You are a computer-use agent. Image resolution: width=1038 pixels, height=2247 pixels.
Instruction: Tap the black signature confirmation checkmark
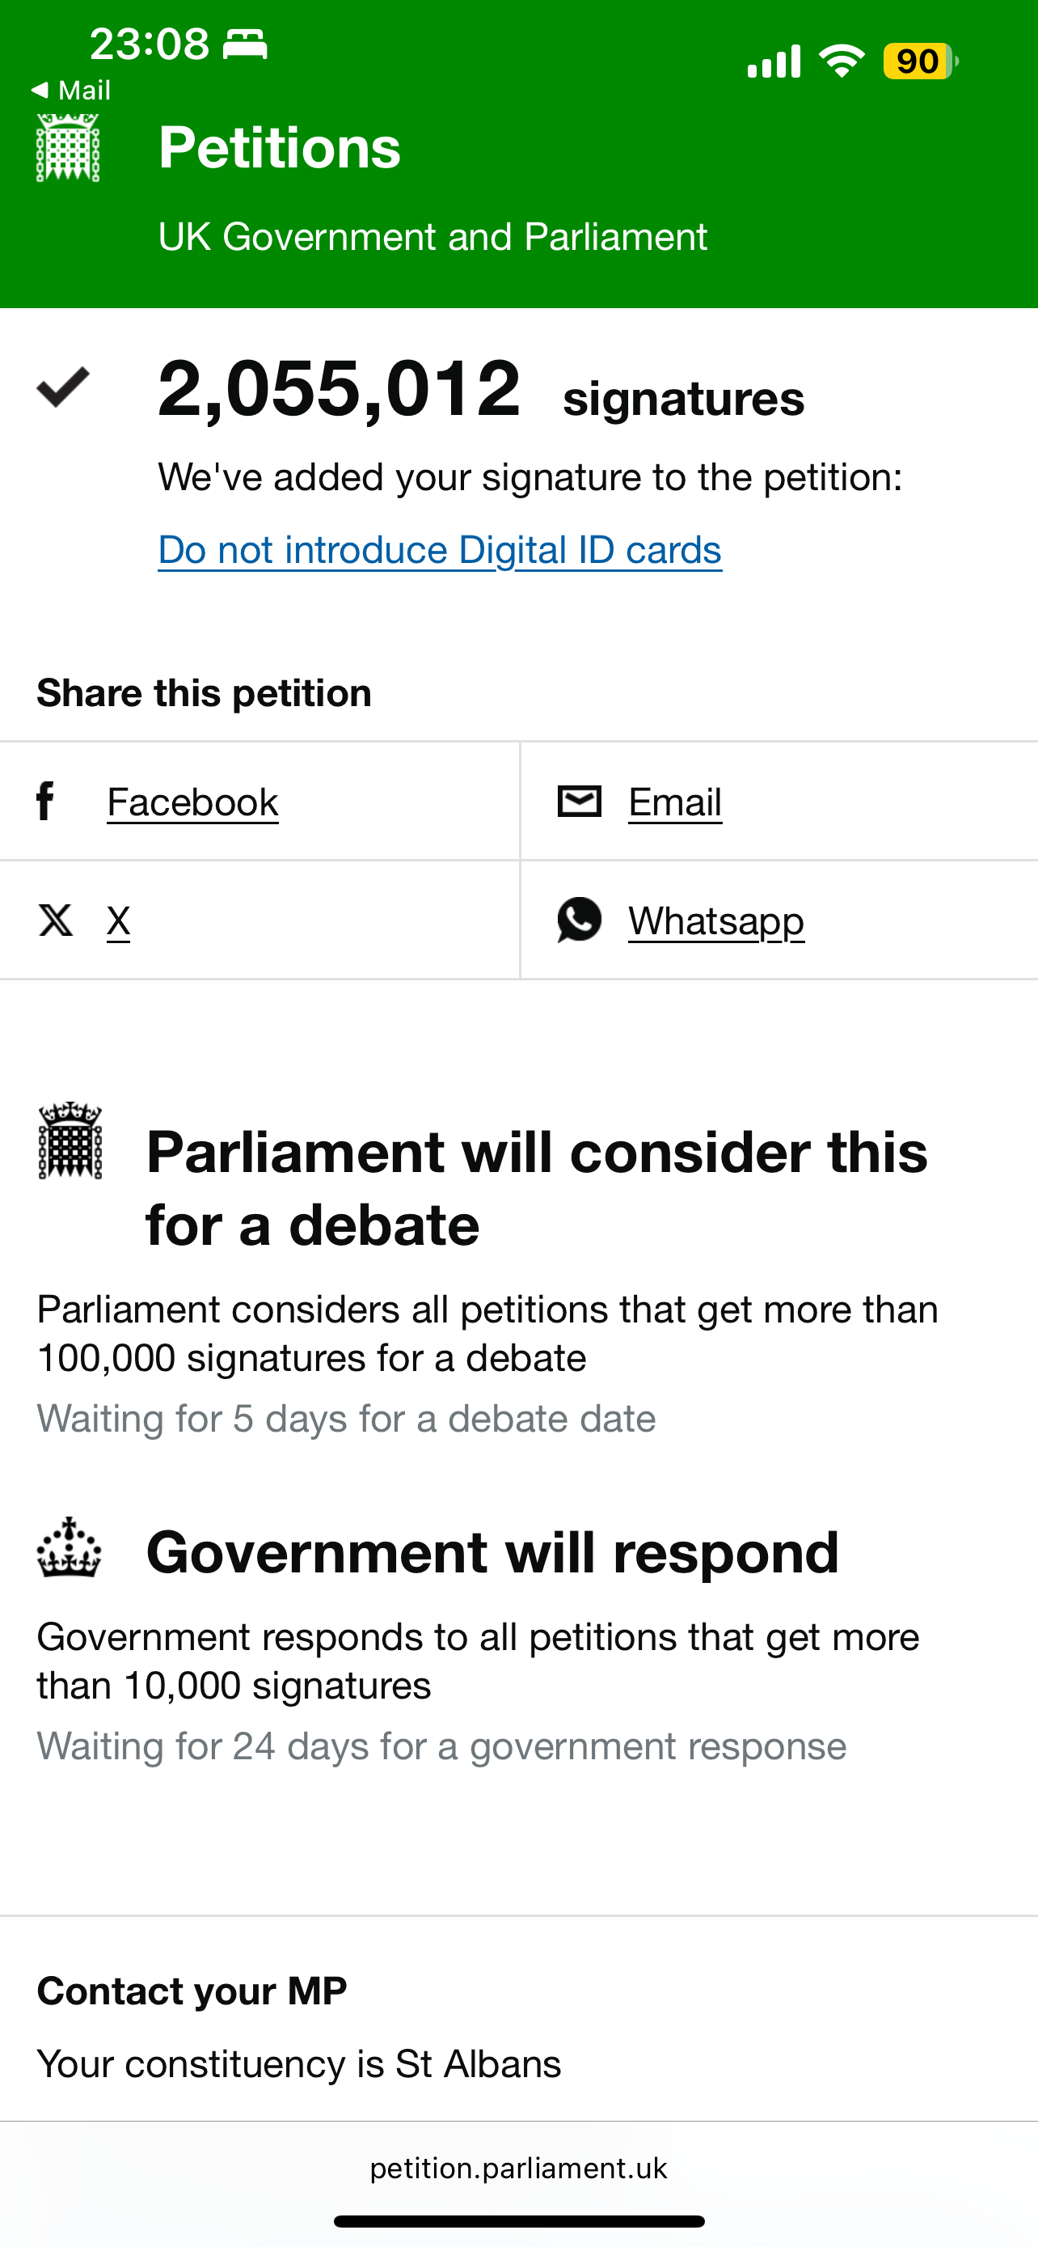(63, 387)
